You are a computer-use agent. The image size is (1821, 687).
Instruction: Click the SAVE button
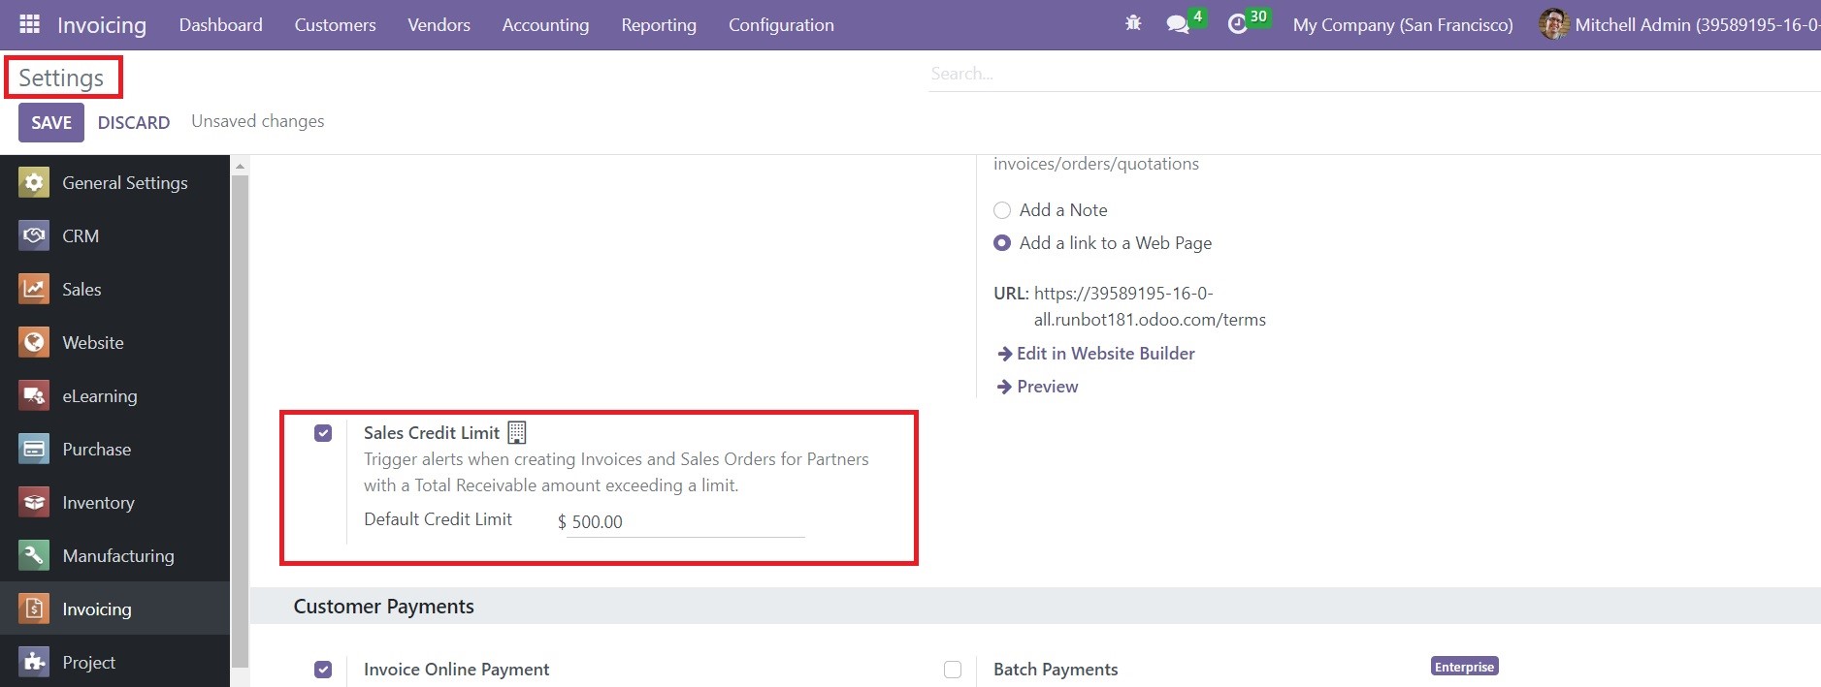click(x=51, y=122)
